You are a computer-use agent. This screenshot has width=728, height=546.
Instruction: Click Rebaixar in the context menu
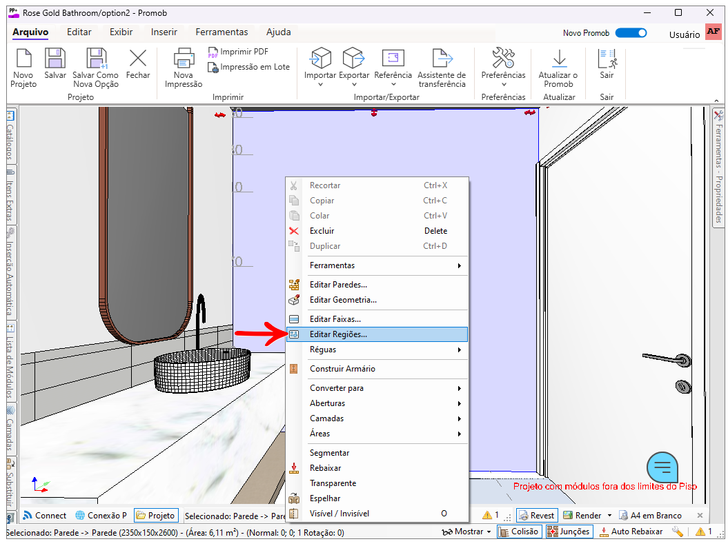377,468
